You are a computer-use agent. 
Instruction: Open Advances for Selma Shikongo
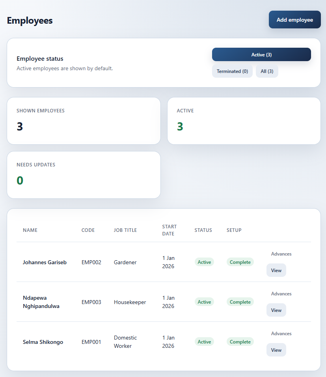(281, 334)
